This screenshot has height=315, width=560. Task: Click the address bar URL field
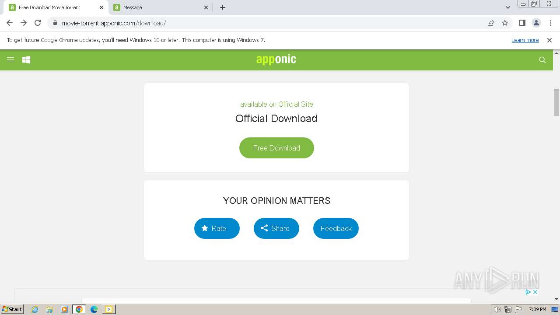tap(271, 23)
